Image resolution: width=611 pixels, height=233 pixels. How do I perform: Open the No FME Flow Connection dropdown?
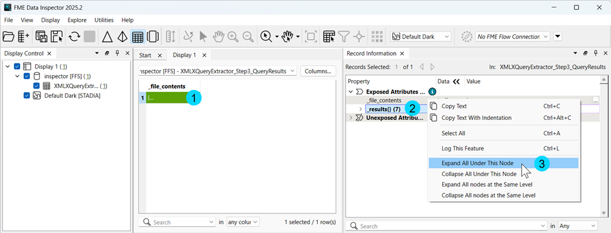513,37
